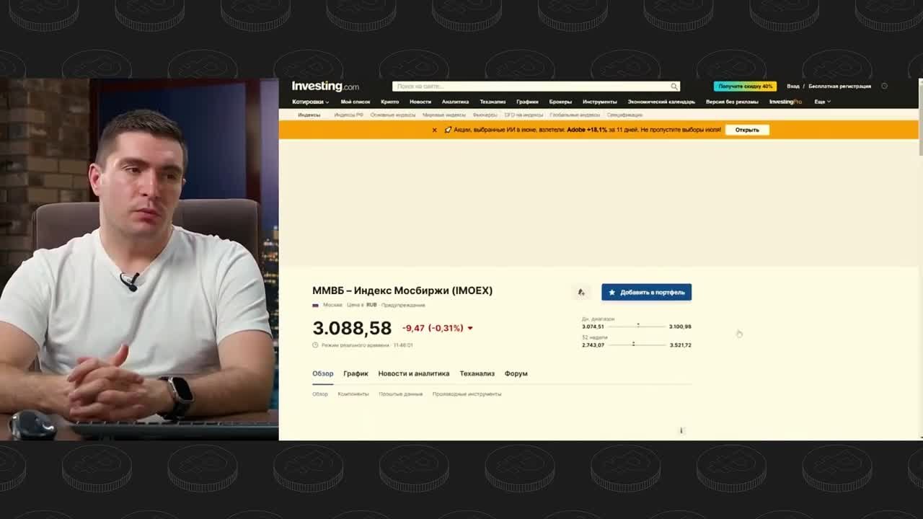Click the Получите скидку 40% button

745,86
